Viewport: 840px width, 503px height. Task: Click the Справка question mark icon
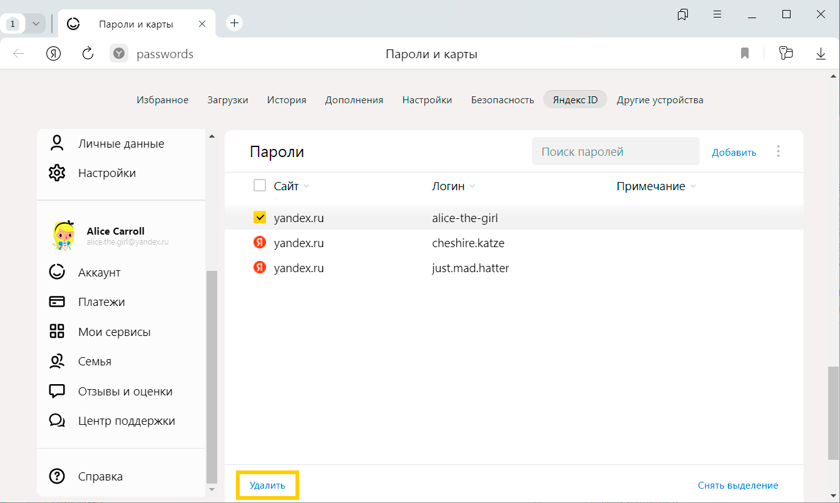57,476
